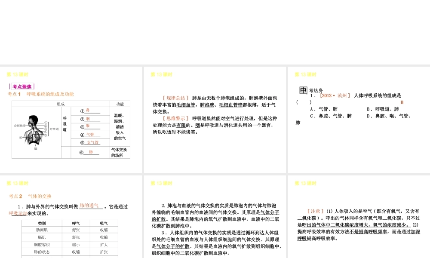
Task: Click the [2012·滨州] source tag
Action: coord(335,95)
